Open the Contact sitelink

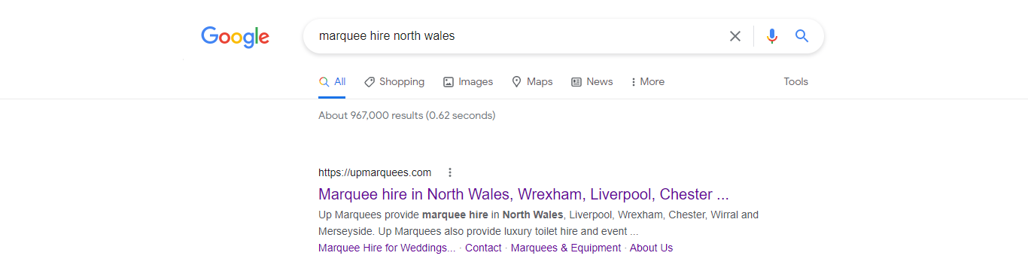[483, 248]
